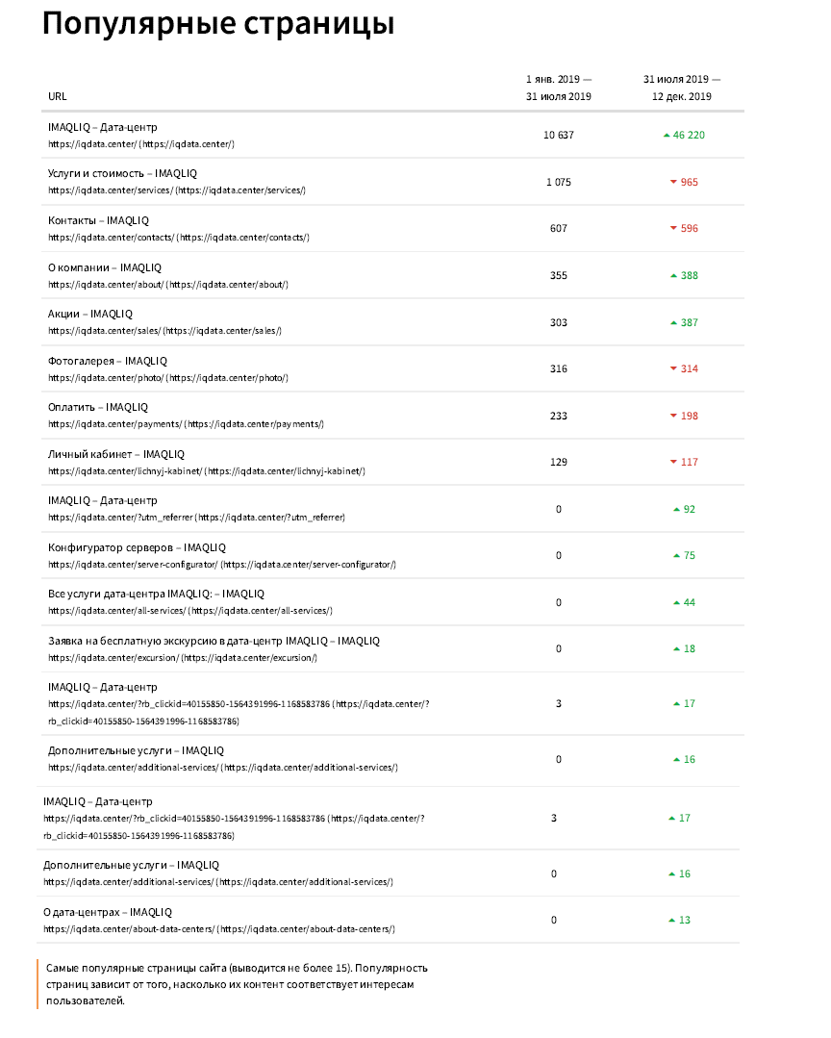Open the iqdata.center/sales/ URL link
The width and height of the screenshot is (831, 1038).
coord(164,331)
